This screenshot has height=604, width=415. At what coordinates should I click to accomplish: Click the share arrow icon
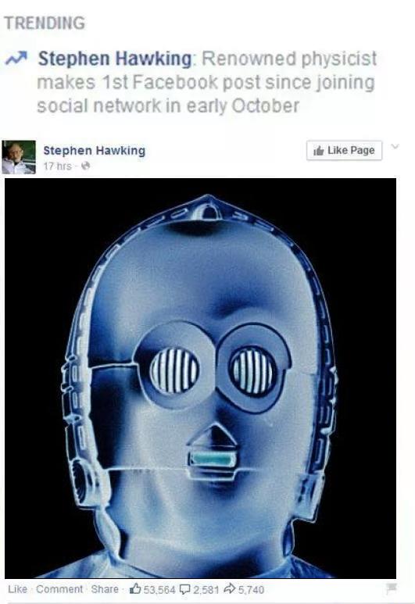tap(230, 589)
